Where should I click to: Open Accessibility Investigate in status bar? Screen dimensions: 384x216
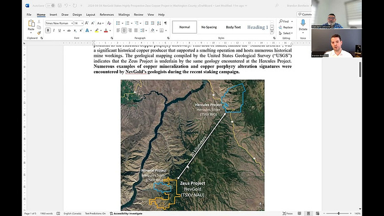click(x=126, y=213)
